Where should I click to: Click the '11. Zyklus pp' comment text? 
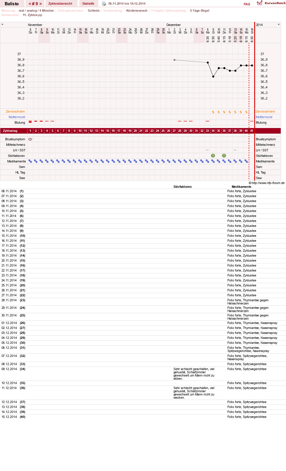coord(32,15)
